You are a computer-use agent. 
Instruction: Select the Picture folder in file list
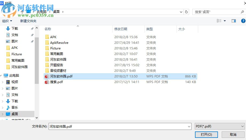click(x=55, y=48)
